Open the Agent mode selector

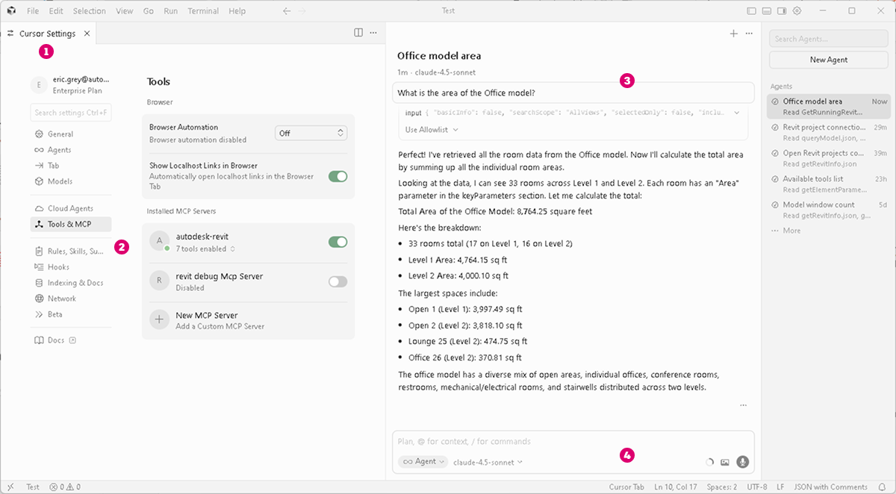(423, 462)
